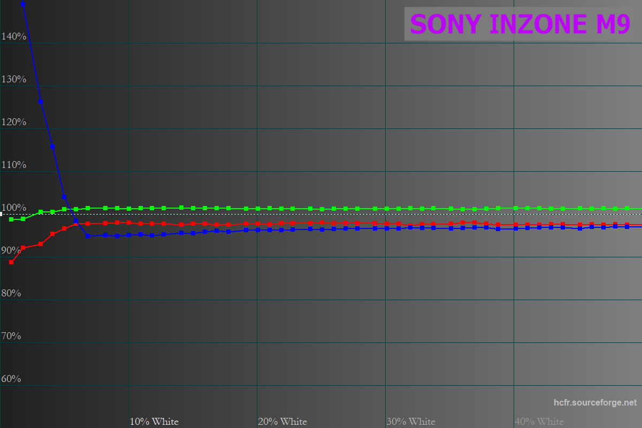Click the 110% vertical axis label
Screen dimensions: 642x428
pos(14,165)
